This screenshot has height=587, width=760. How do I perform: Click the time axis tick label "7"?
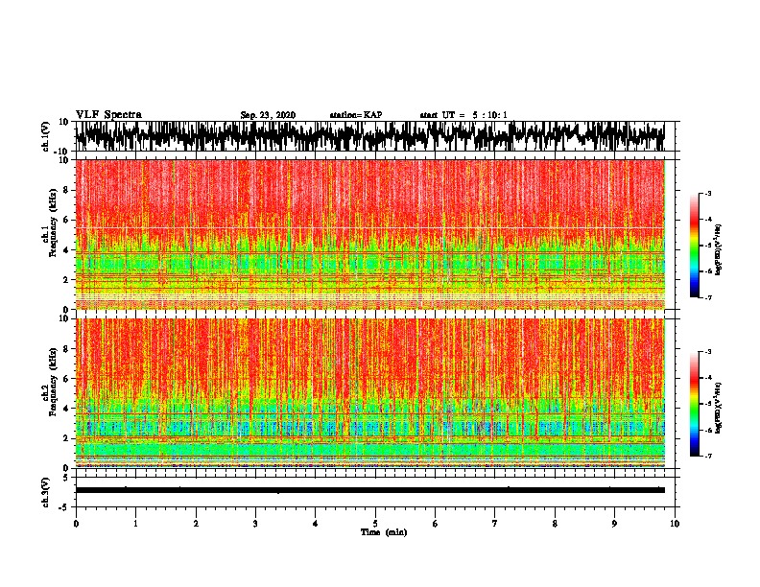click(x=495, y=524)
